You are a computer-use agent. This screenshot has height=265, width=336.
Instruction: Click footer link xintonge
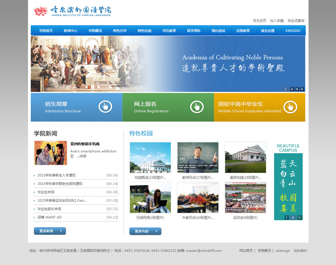click(283, 251)
